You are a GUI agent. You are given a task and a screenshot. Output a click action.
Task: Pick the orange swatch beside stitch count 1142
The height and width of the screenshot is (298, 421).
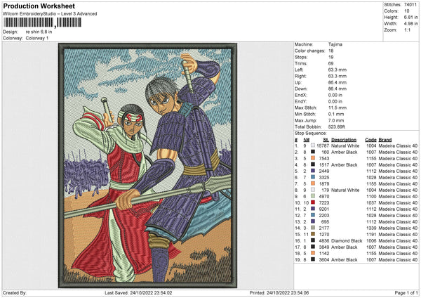(x=313, y=253)
